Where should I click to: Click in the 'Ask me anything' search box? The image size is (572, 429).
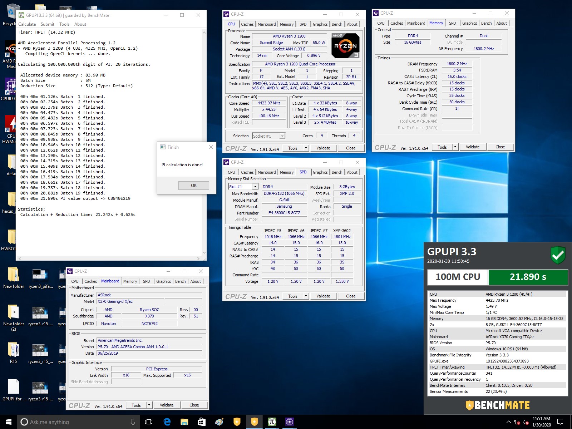[x=79, y=422]
